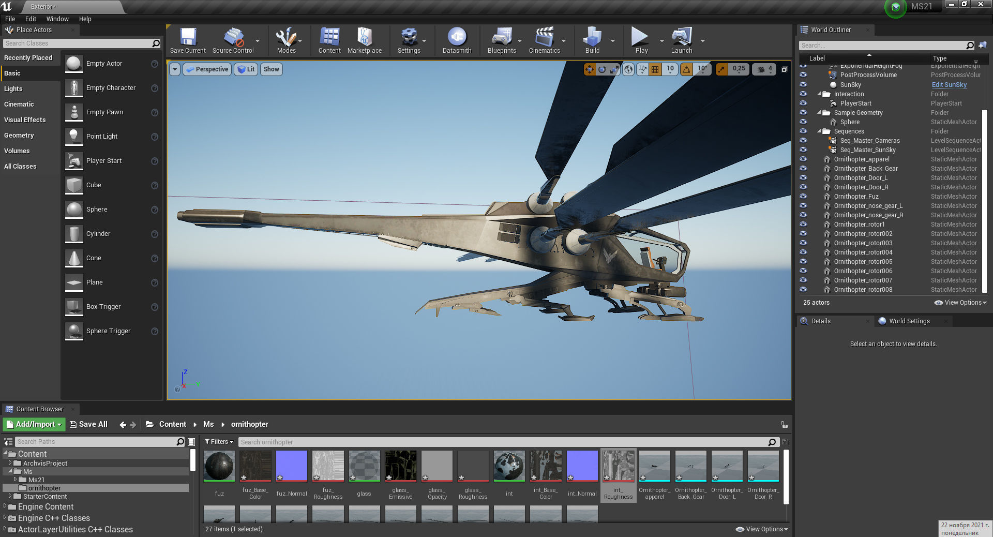Select the translate (move) gizmo tool

pyautogui.click(x=590, y=69)
